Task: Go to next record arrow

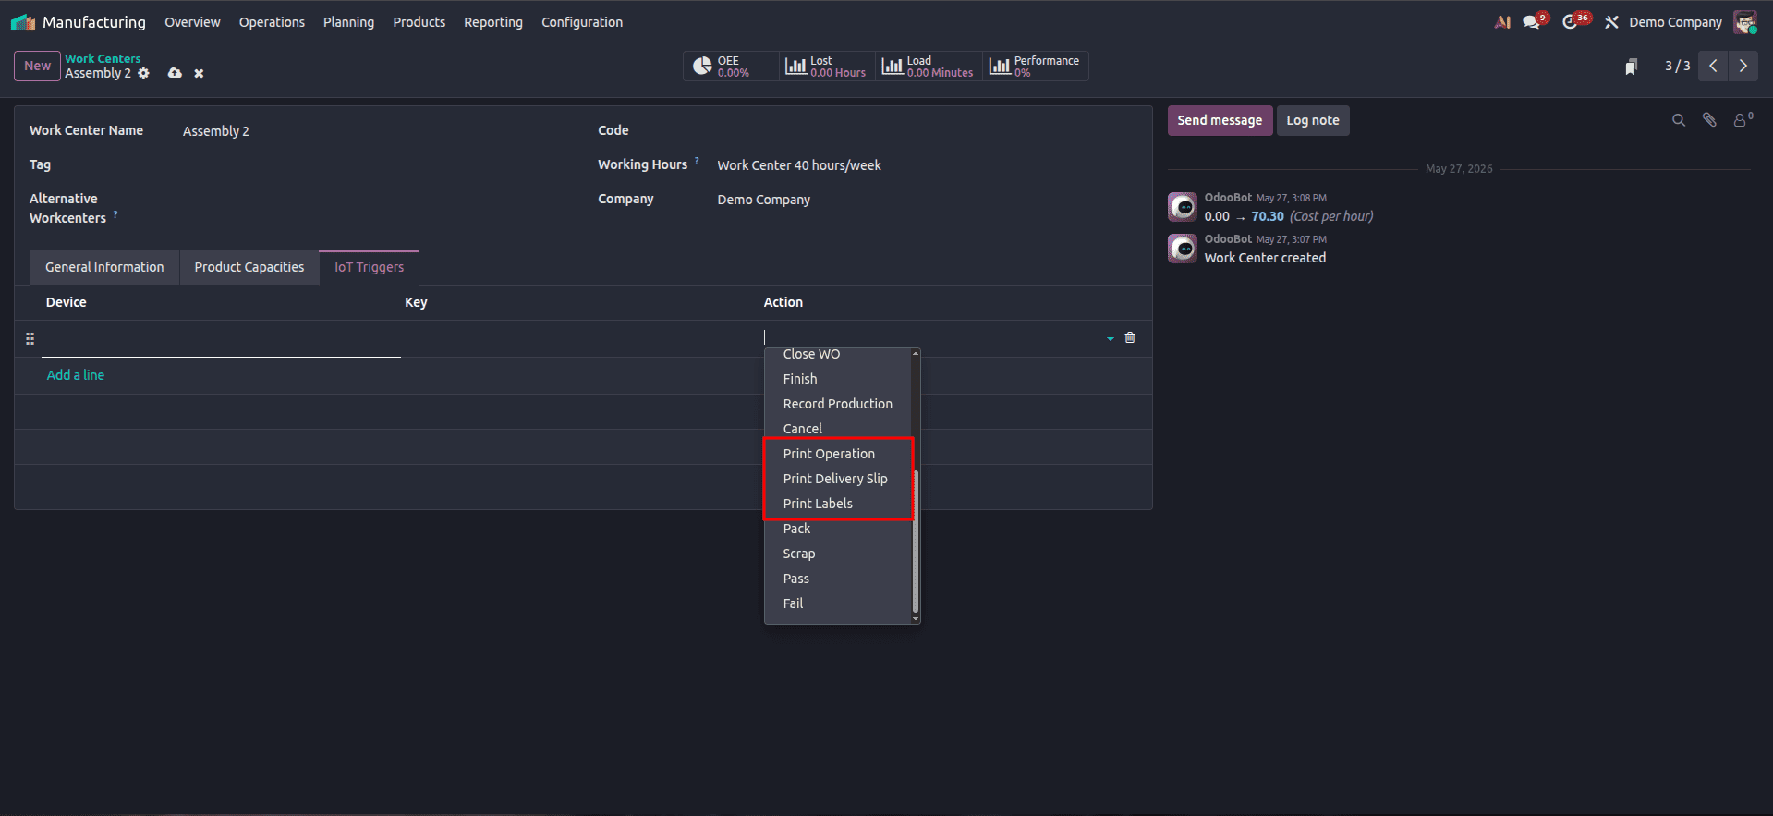Action: (x=1743, y=67)
